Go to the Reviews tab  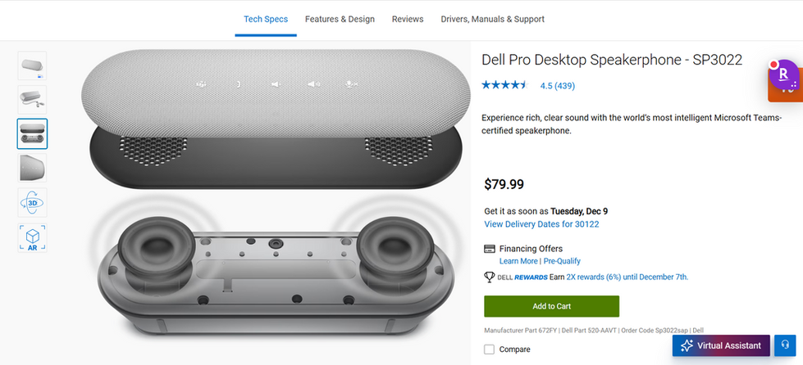tap(408, 19)
